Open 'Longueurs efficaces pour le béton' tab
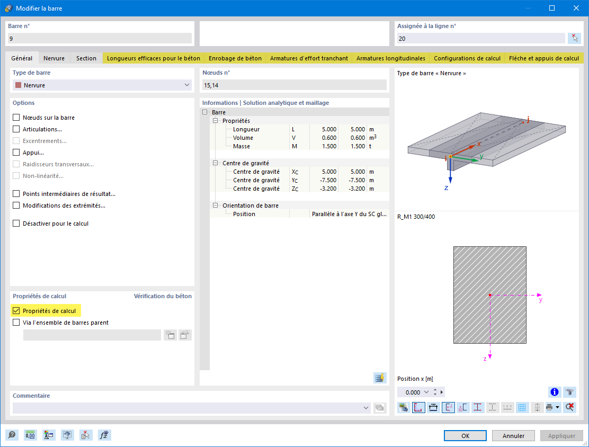589x447 pixels. (153, 58)
